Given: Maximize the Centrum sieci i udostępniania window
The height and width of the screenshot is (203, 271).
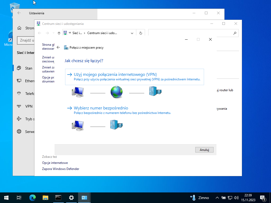Looking at the screenshot, I should tap(224, 24).
